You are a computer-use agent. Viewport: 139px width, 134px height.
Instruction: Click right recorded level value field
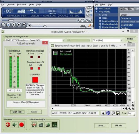pyautogui.click(x=18, y=91)
